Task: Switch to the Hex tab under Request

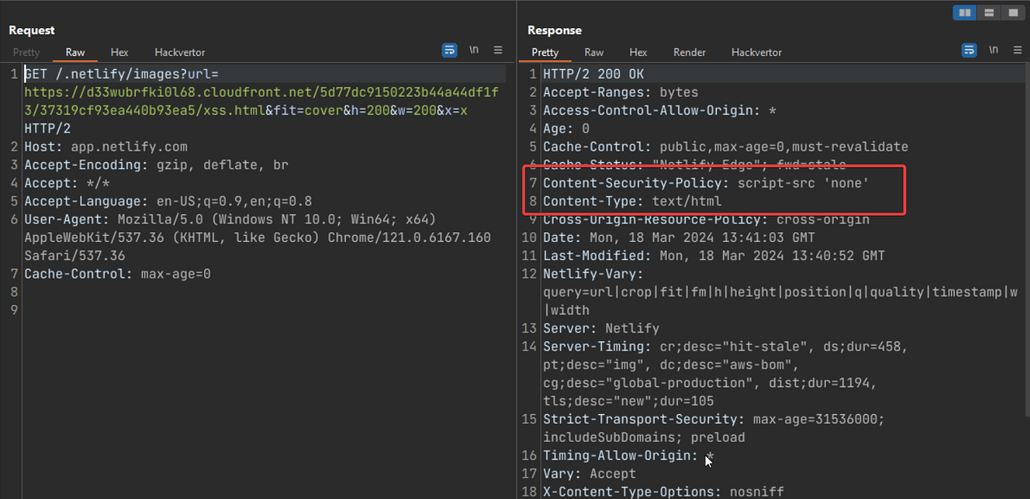Action: pyautogui.click(x=119, y=52)
